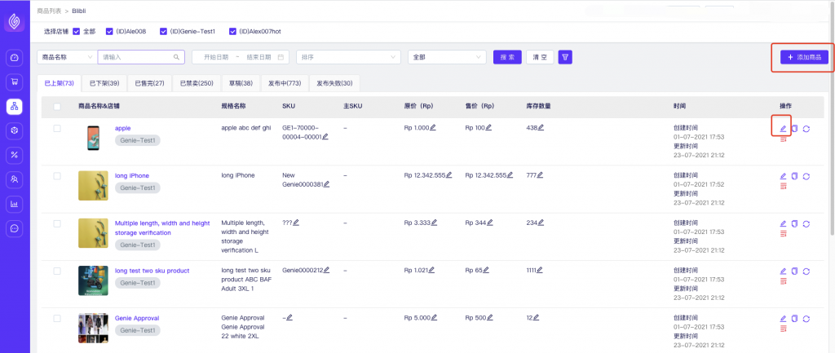
Task: Open the dashboard gauge icon in sidebar
Action: (15, 58)
